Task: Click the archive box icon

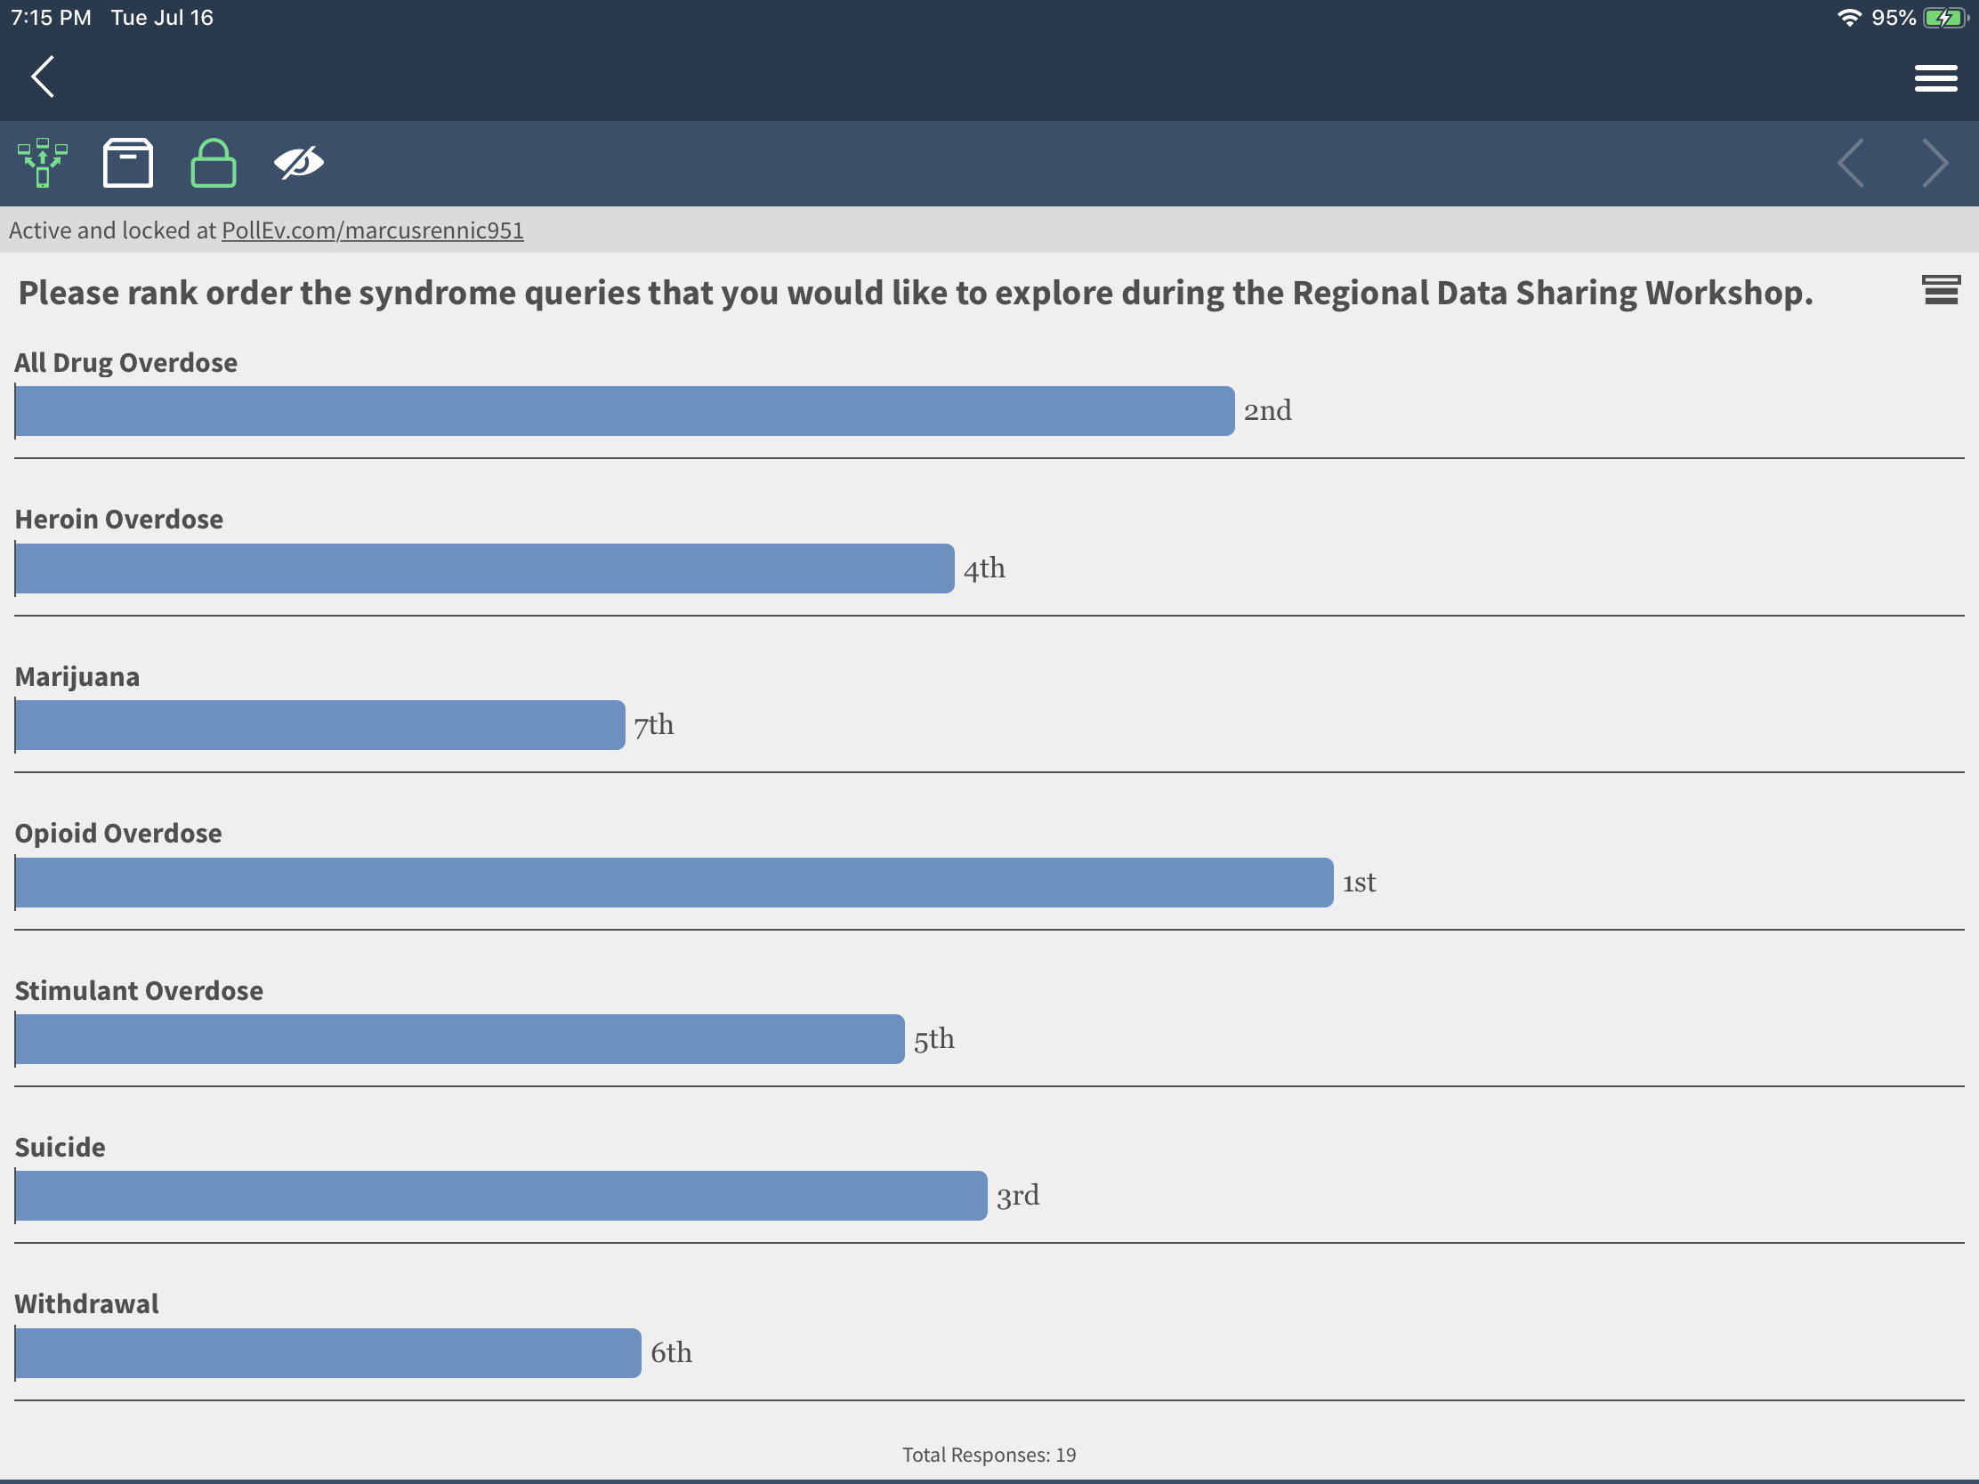Action: coord(128,163)
